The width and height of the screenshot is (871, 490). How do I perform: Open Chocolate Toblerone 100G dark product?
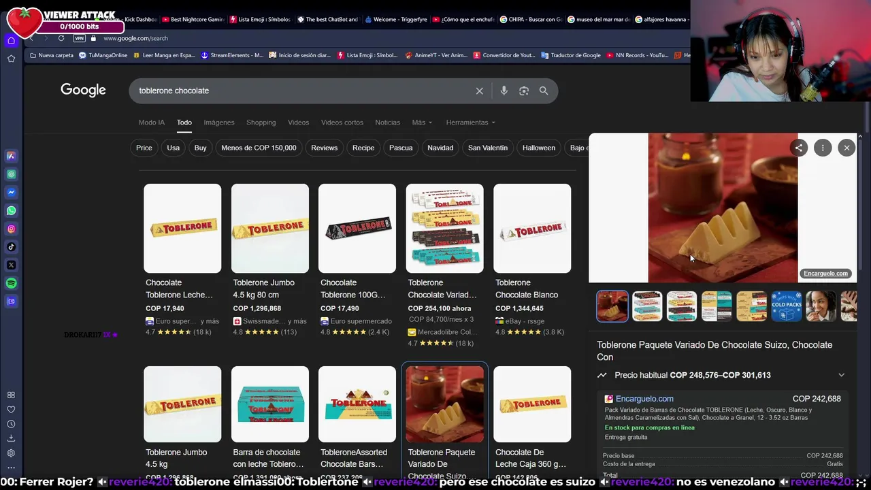click(x=357, y=261)
